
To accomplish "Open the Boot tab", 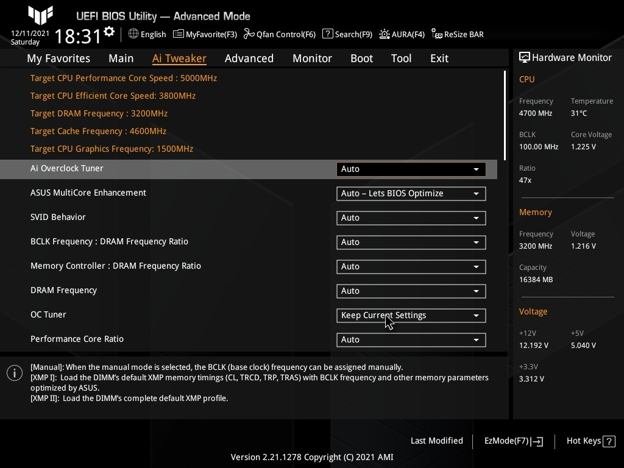I will click(x=361, y=58).
